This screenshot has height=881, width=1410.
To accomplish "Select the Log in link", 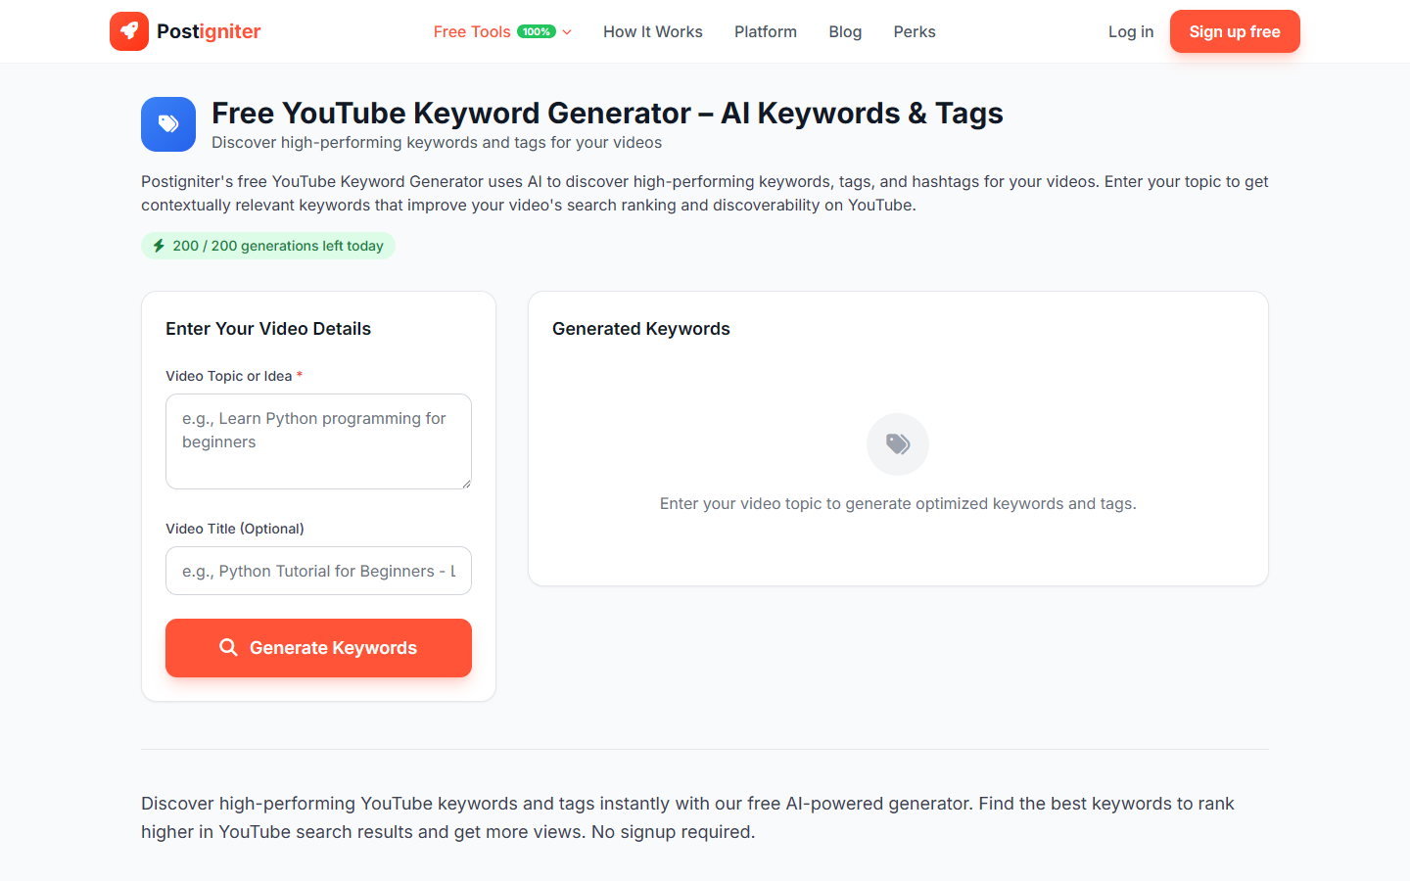I will [1130, 31].
